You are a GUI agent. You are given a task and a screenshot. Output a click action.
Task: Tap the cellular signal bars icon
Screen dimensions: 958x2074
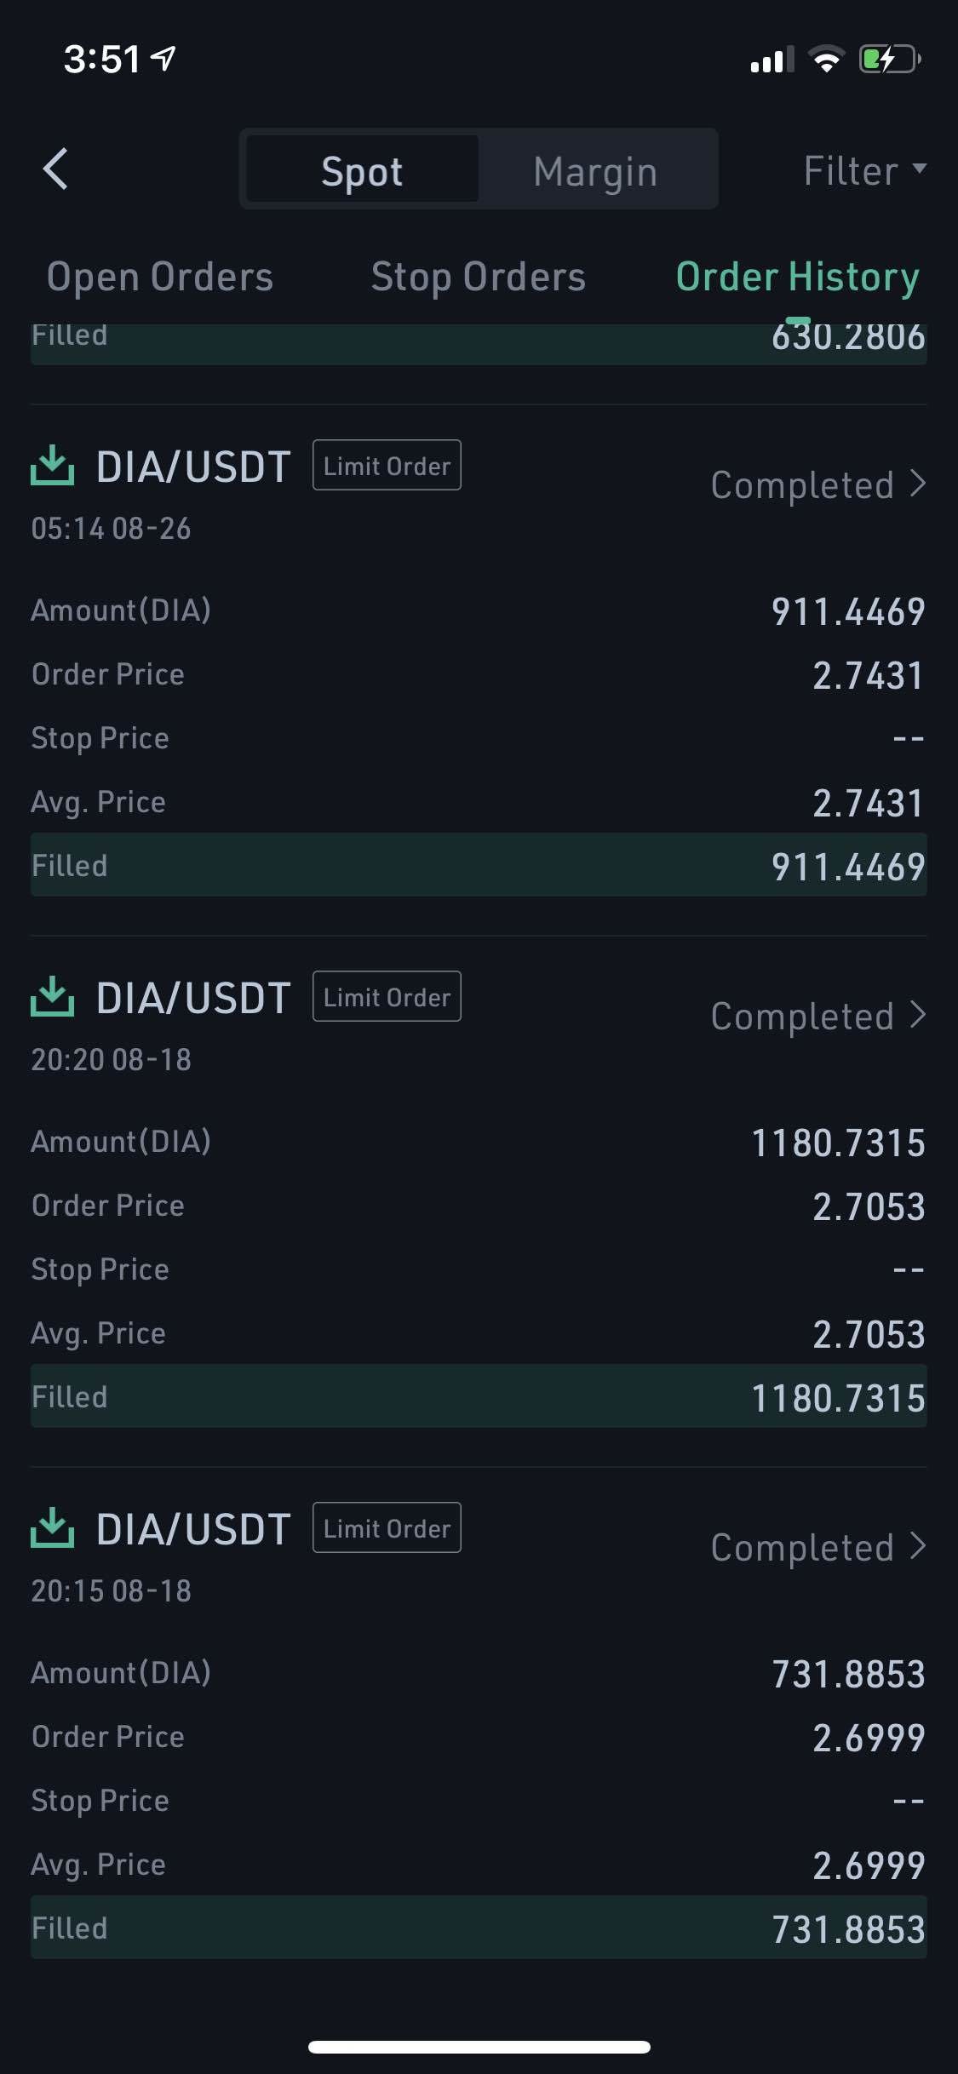pyautogui.click(x=772, y=60)
